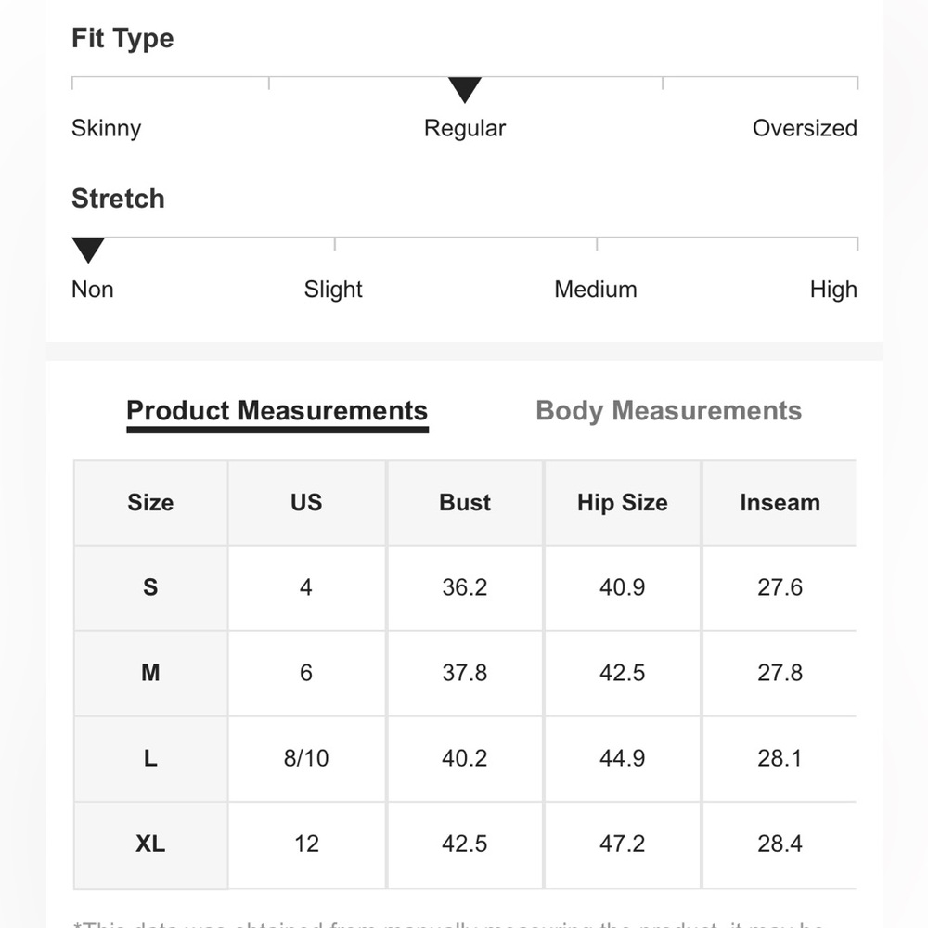Click the 8/10 US size cell

click(306, 758)
